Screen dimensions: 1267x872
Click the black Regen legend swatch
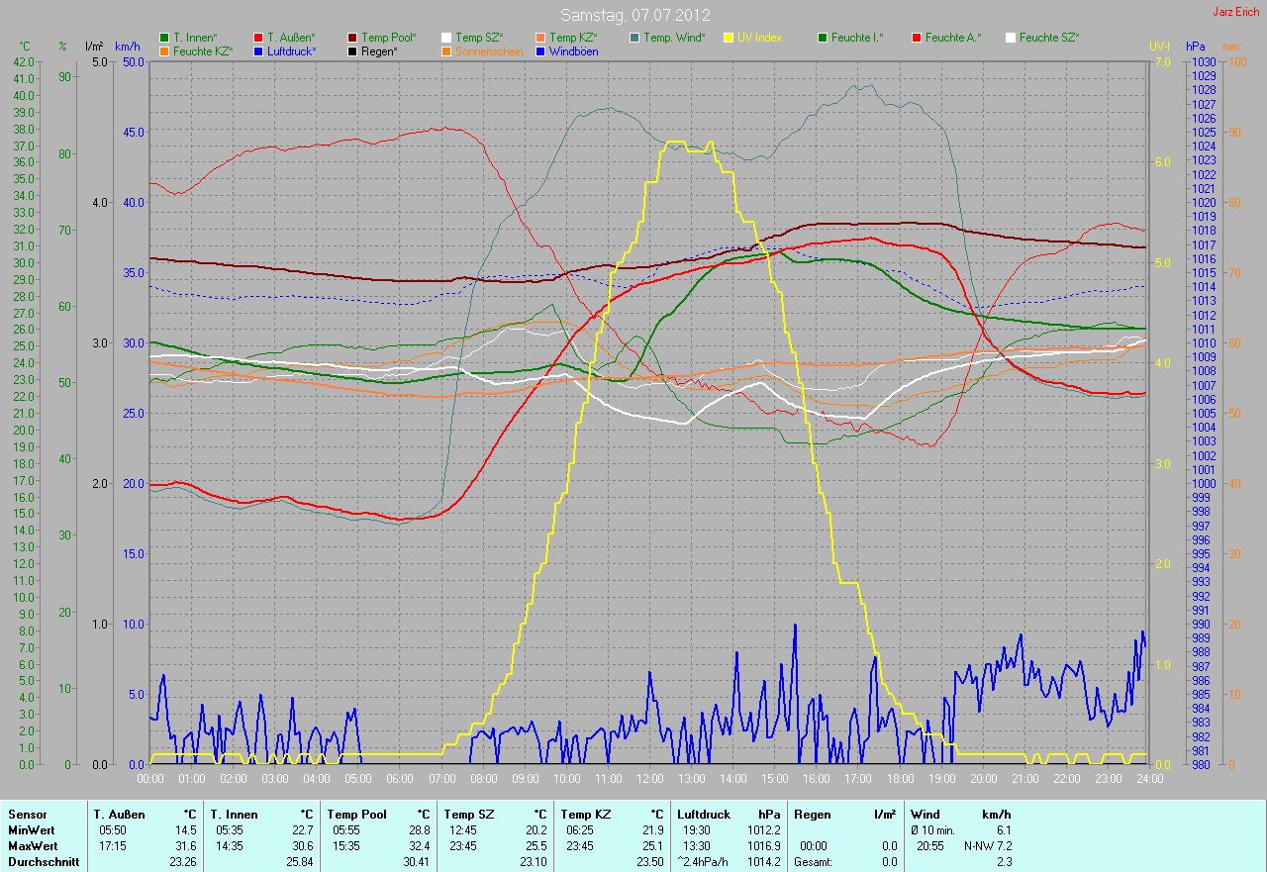tap(352, 50)
